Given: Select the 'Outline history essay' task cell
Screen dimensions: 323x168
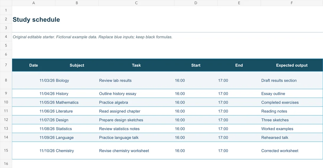Looking at the screenshot, I should (x=136, y=94).
